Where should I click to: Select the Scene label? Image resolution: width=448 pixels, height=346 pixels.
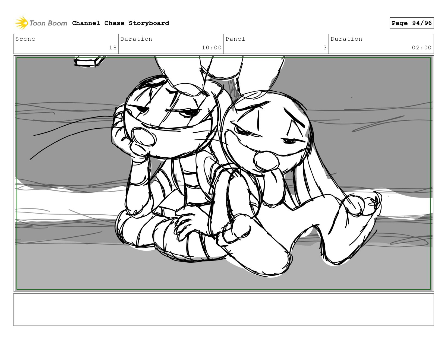(25, 39)
